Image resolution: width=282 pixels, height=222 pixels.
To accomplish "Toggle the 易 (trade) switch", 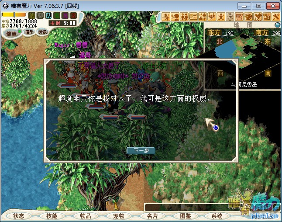I will click(65, 15).
